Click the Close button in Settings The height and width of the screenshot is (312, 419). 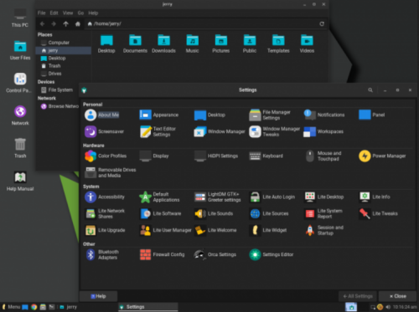[x=398, y=296]
